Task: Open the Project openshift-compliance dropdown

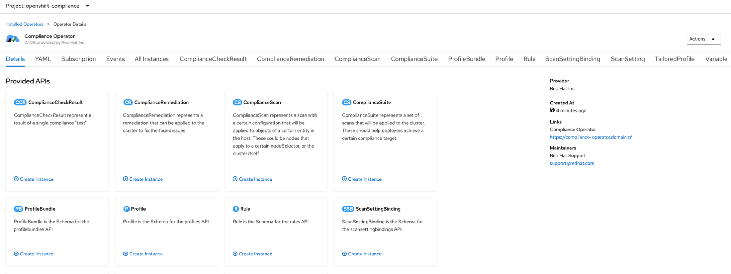Action: (47, 6)
